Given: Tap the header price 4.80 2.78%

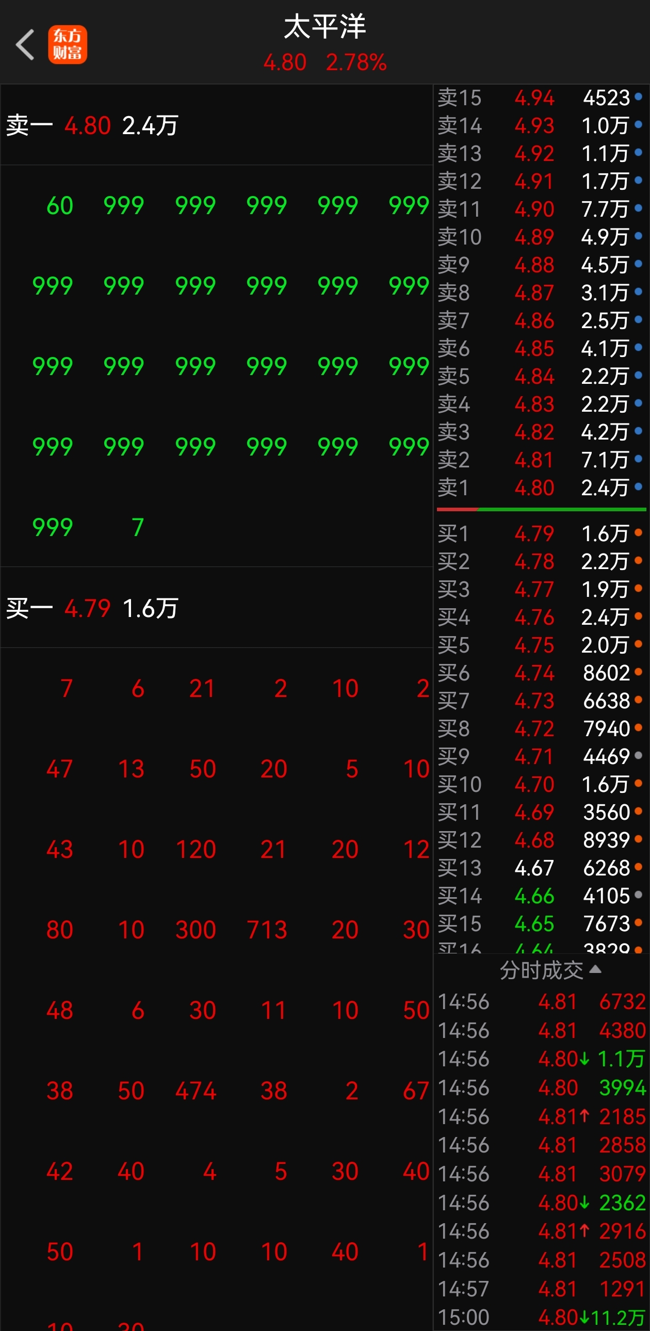Looking at the screenshot, I should point(325,62).
